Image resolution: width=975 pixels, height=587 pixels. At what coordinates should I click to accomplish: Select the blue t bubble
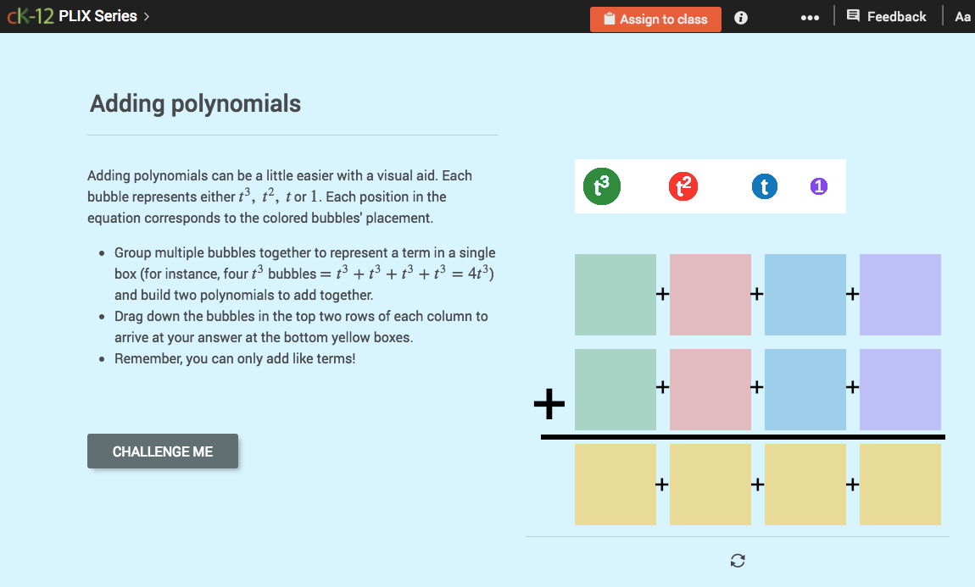[x=765, y=186]
